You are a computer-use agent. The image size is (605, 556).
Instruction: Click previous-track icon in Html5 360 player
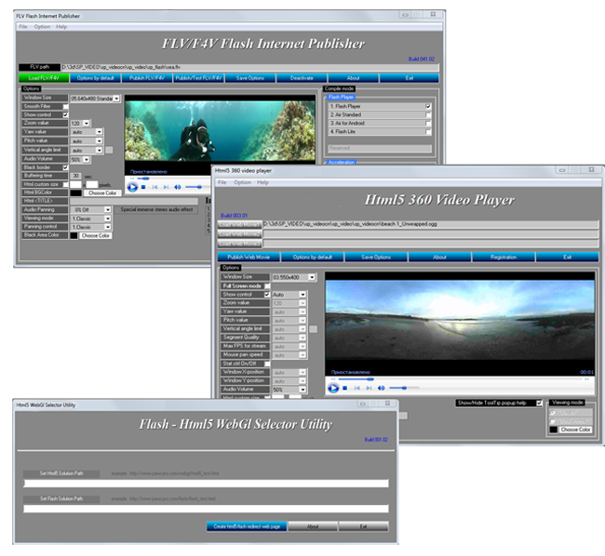[x=356, y=388]
